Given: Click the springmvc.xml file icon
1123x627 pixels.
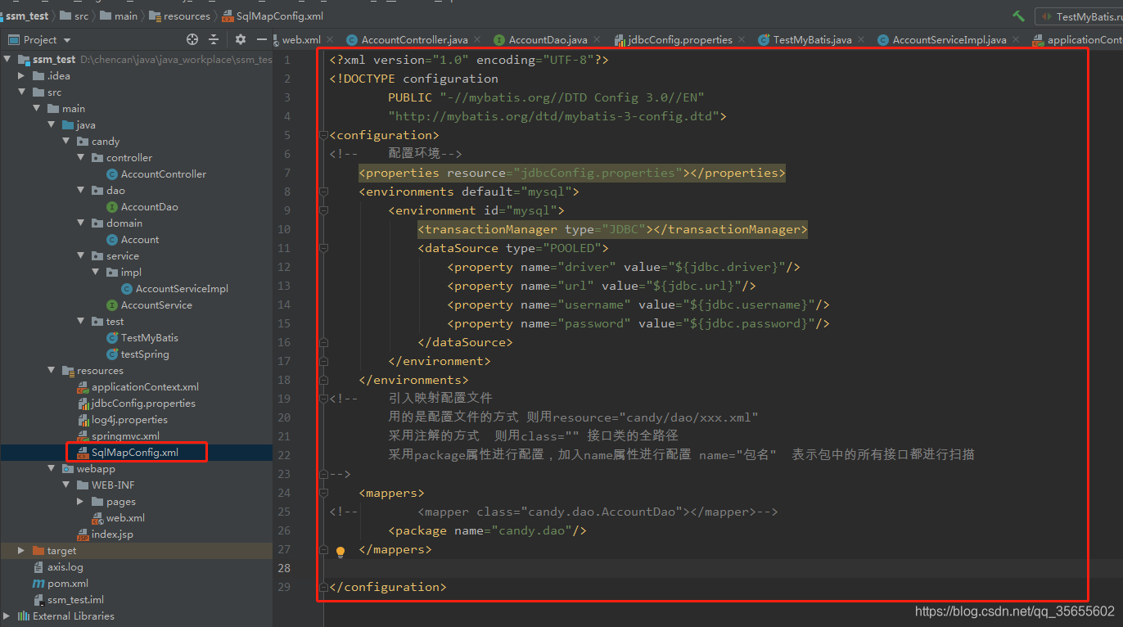Looking at the screenshot, I should click(83, 436).
